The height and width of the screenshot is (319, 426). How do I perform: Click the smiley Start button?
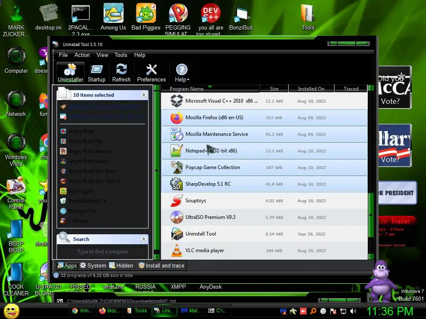click(11, 311)
